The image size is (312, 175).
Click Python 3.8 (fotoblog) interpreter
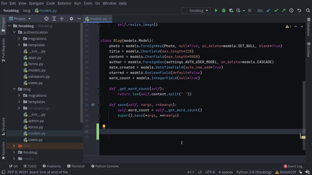click(x=253, y=172)
